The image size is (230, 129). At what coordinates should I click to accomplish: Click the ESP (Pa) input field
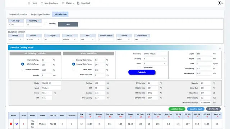(52, 39)
